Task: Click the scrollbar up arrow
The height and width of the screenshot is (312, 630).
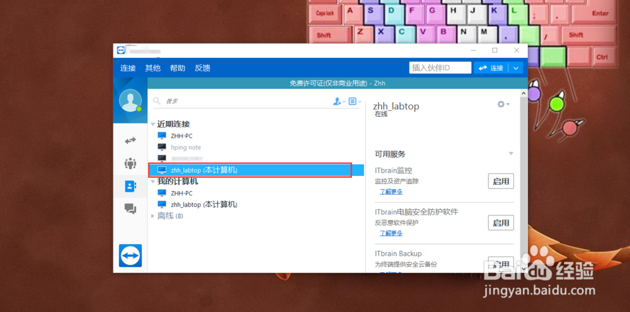Action: coord(524,93)
